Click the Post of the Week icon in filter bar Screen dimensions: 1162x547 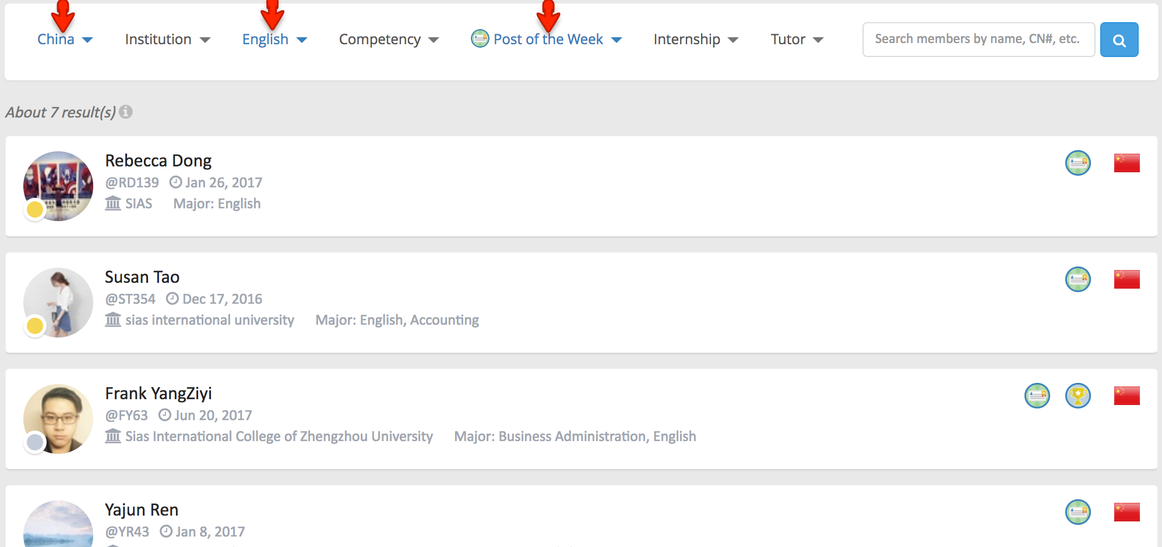[480, 38]
